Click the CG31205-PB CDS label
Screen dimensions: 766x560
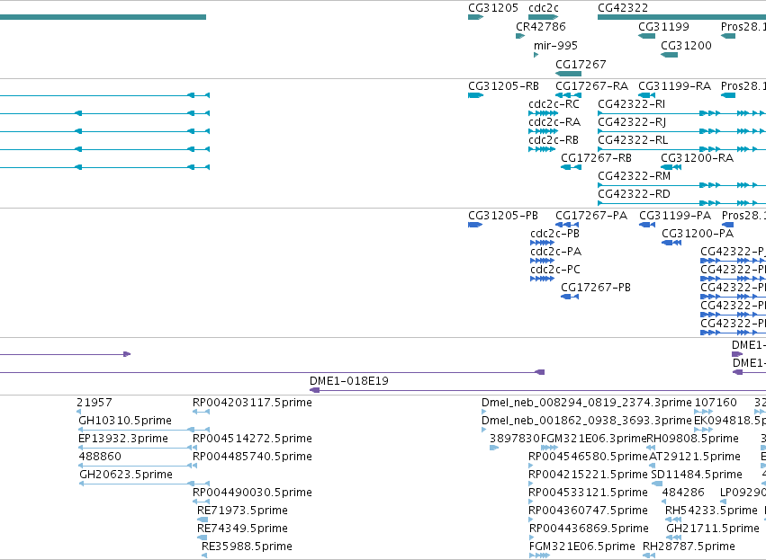[502, 215]
